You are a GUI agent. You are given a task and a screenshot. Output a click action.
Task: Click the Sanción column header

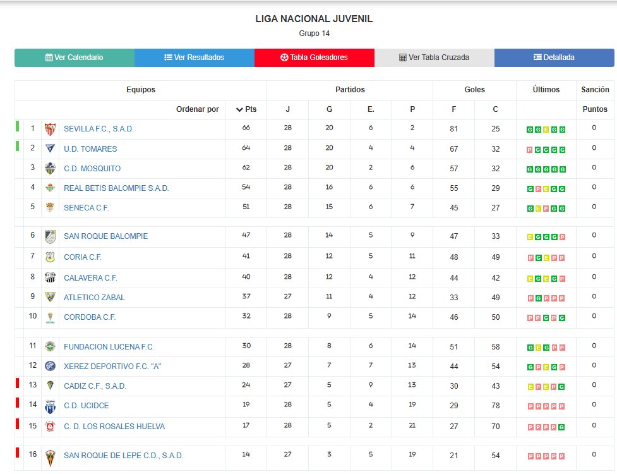click(x=595, y=90)
